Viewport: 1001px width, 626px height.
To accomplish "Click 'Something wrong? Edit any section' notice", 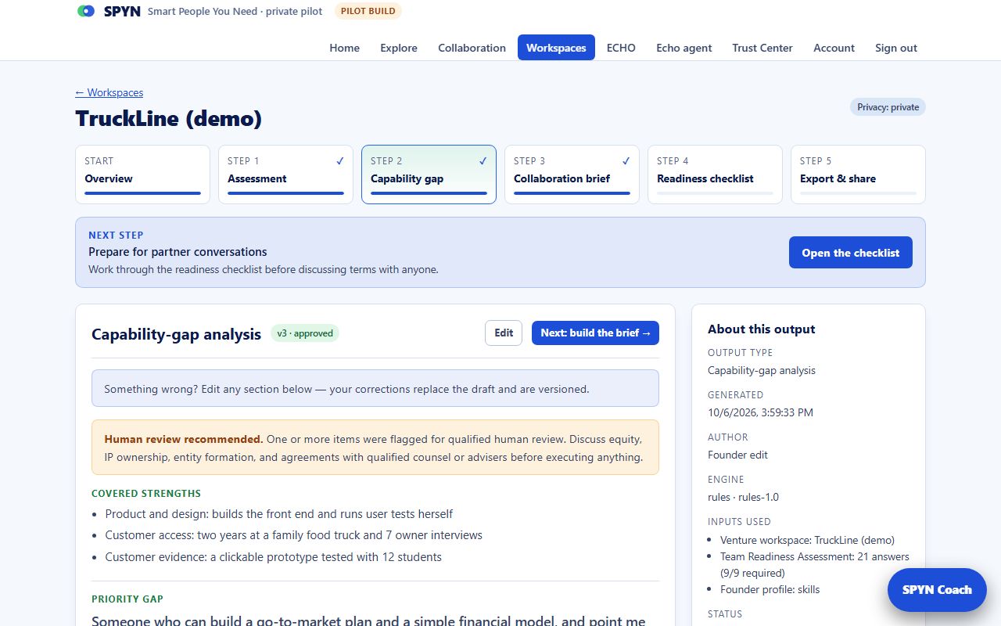I will point(375,388).
